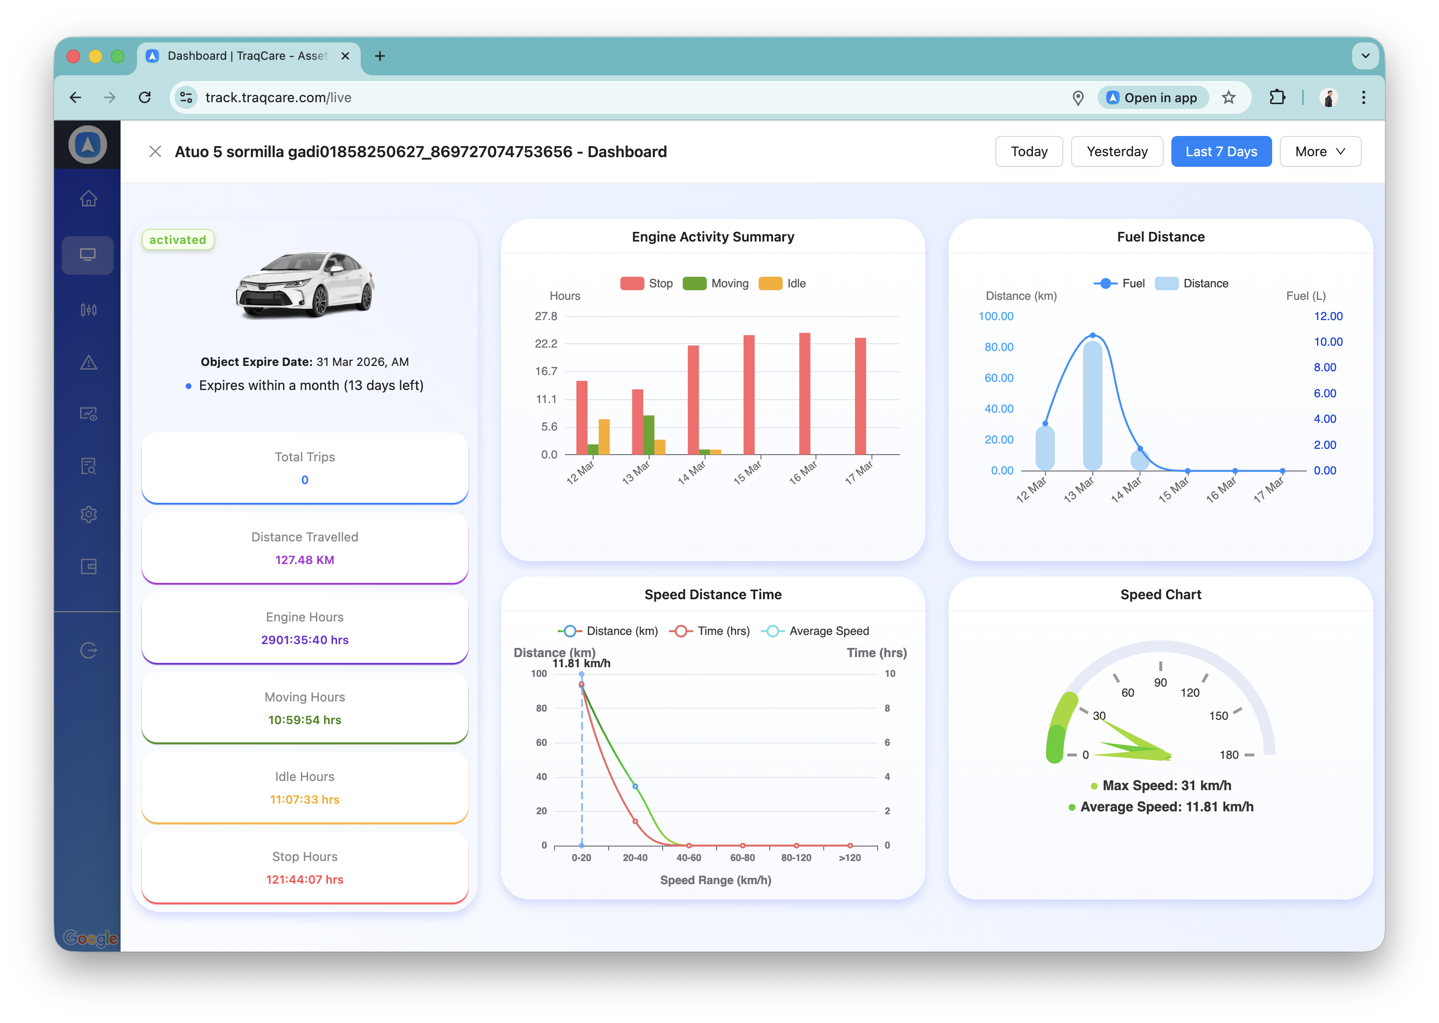Click the Stop Hours card

click(x=305, y=867)
